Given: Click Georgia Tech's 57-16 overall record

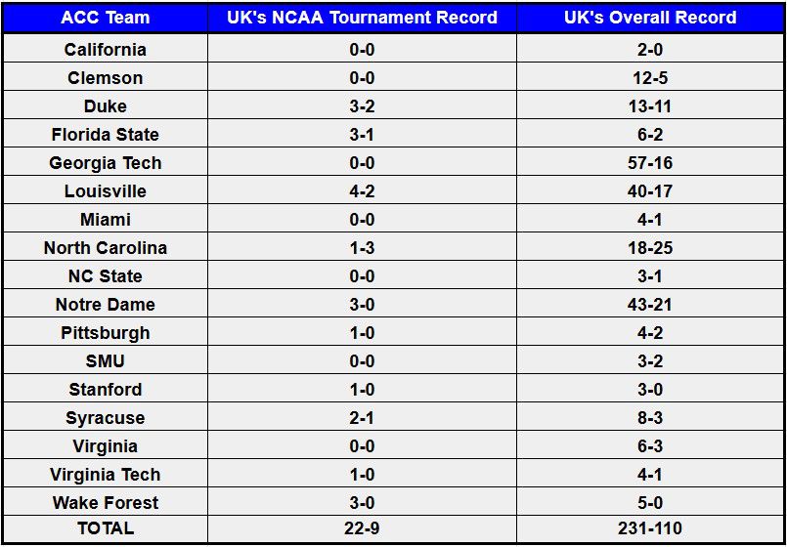Looking at the screenshot, I should point(650,163).
